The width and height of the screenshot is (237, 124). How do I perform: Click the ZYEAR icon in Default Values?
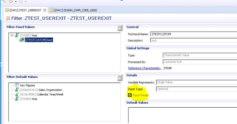pyautogui.click(x=17, y=99)
